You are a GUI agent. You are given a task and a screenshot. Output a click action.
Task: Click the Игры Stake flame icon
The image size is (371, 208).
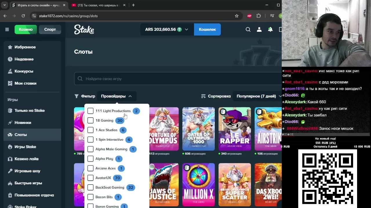(x=10, y=147)
